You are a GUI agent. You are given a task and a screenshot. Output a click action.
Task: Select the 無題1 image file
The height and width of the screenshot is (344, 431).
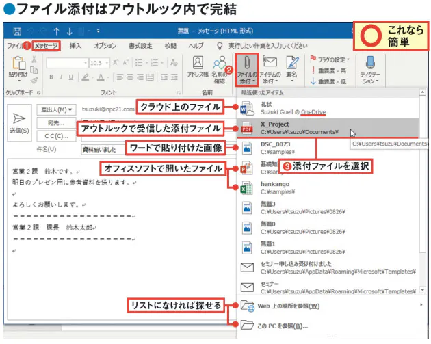pos(328,248)
